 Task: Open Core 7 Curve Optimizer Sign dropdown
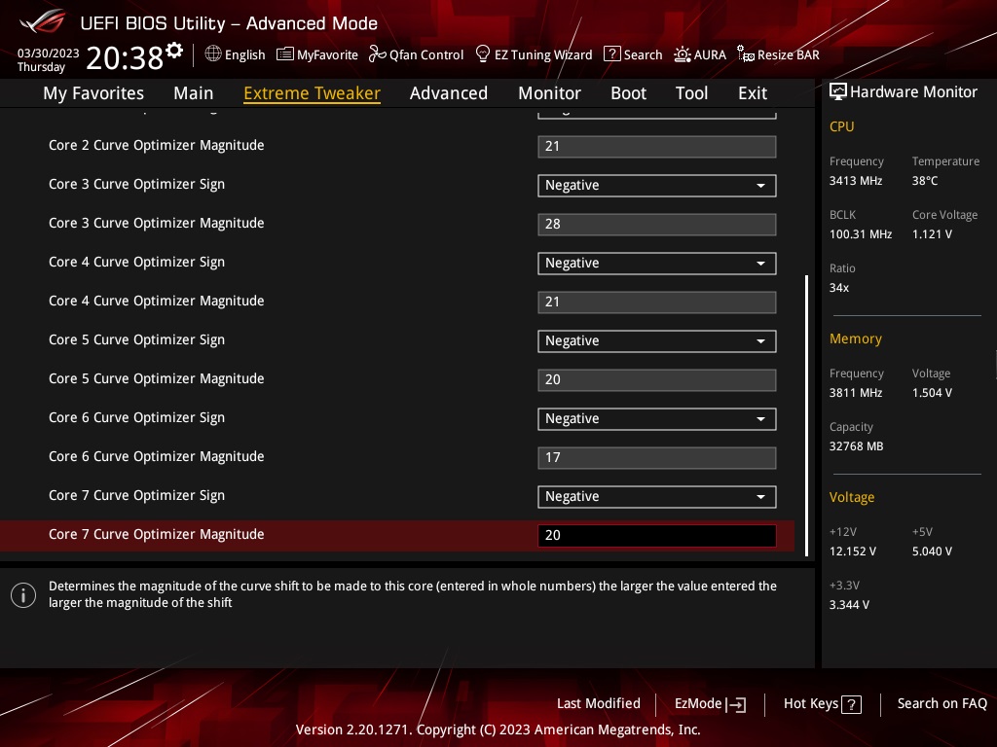(657, 497)
